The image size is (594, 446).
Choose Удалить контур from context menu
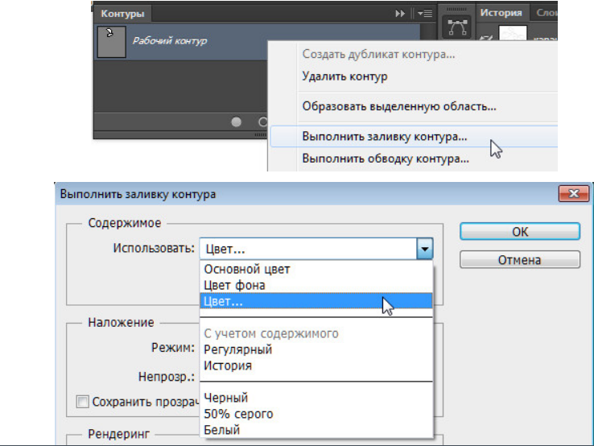click(x=344, y=77)
